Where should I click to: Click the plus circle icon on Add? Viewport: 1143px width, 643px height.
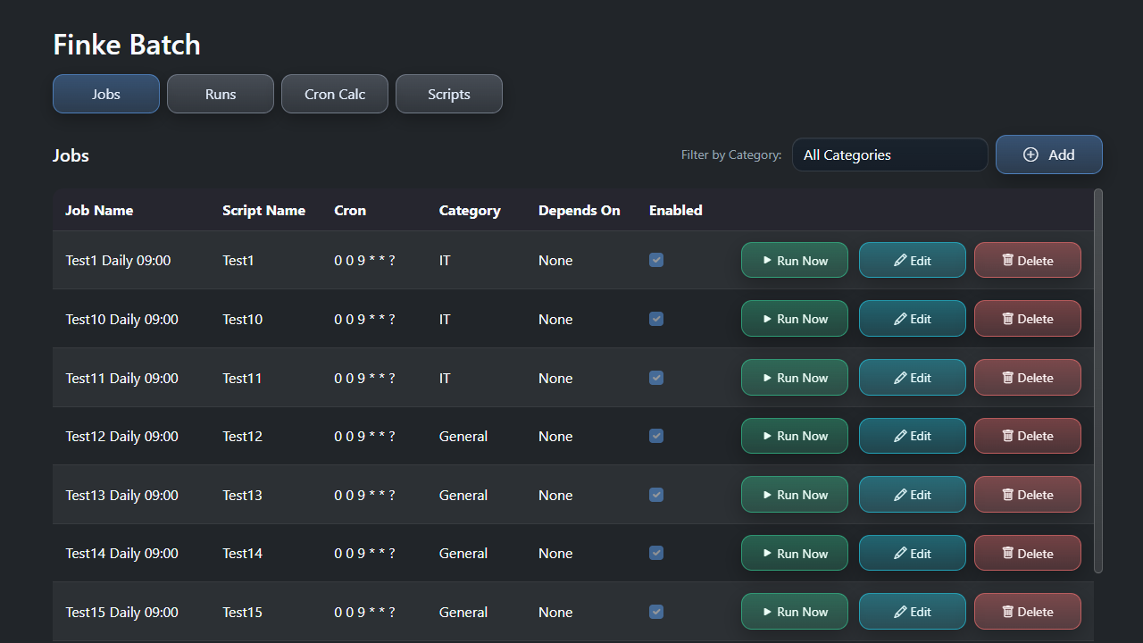pyautogui.click(x=1030, y=154)
